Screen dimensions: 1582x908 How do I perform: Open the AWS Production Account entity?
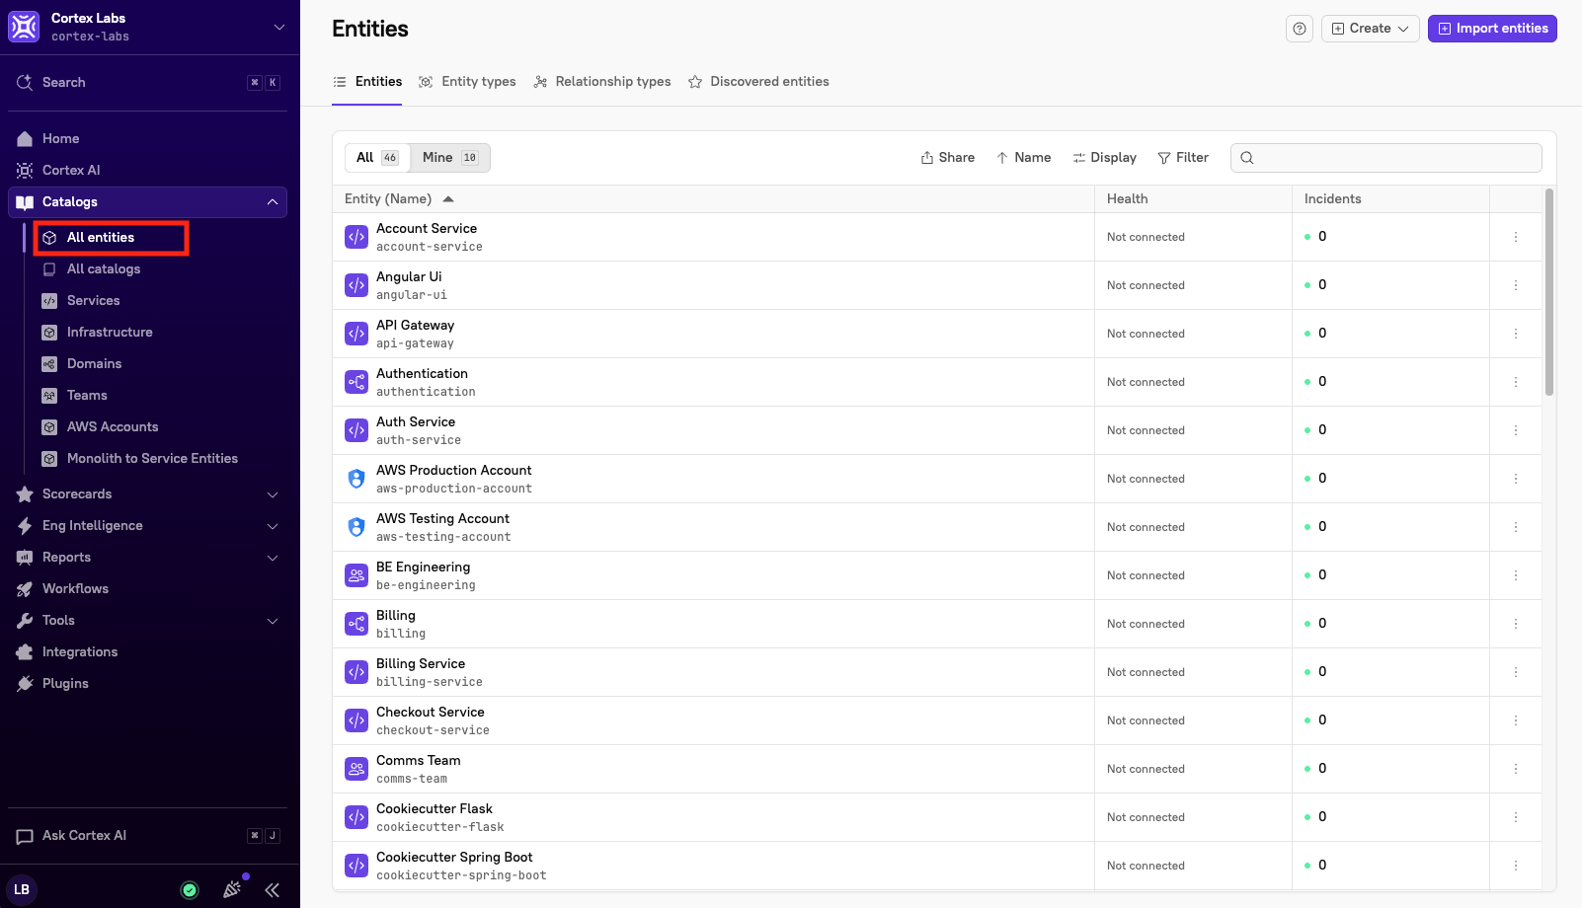pos(453,471)
